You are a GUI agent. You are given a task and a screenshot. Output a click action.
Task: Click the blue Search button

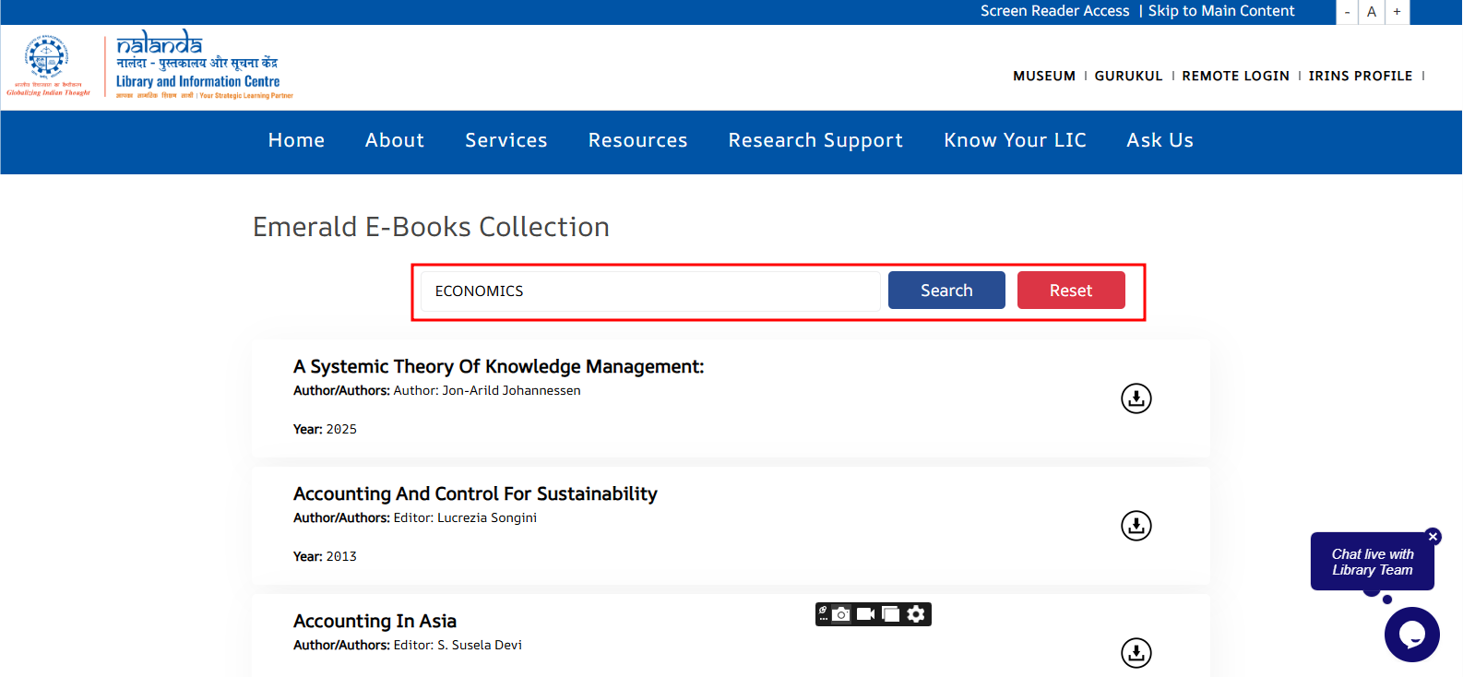pos(946,291)
